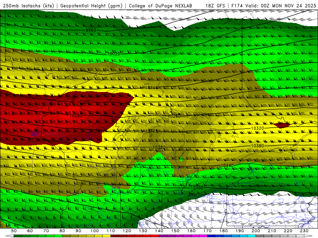Click the 210 kt color bar label

point(272,231)
